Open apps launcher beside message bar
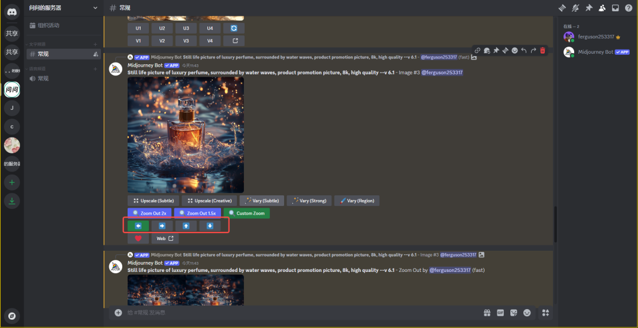The height and width of the screenshot is (328, 638). [x=546, y=313]
